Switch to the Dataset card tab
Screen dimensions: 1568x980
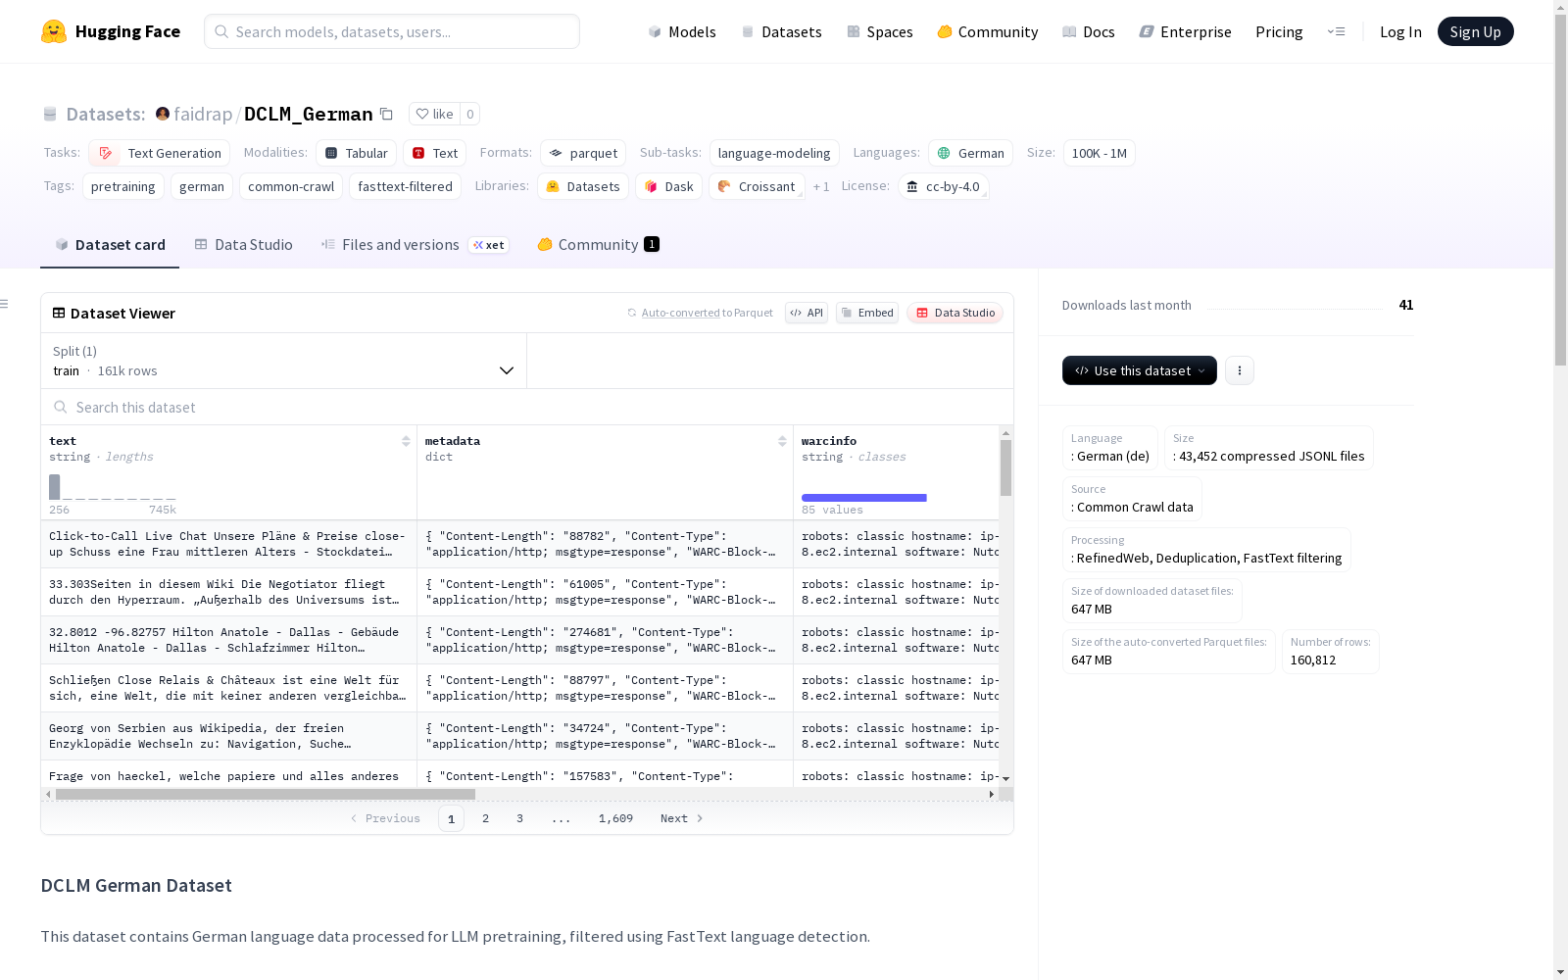[110, 245]
